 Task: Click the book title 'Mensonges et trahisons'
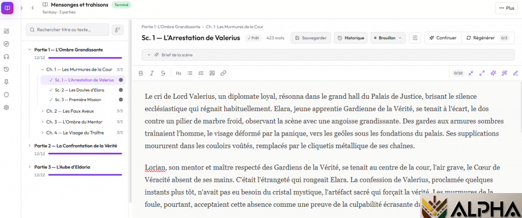(80, 5)
